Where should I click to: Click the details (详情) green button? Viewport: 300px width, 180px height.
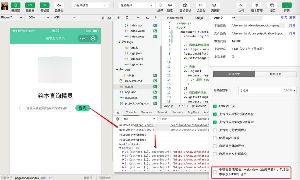point(287,5)
